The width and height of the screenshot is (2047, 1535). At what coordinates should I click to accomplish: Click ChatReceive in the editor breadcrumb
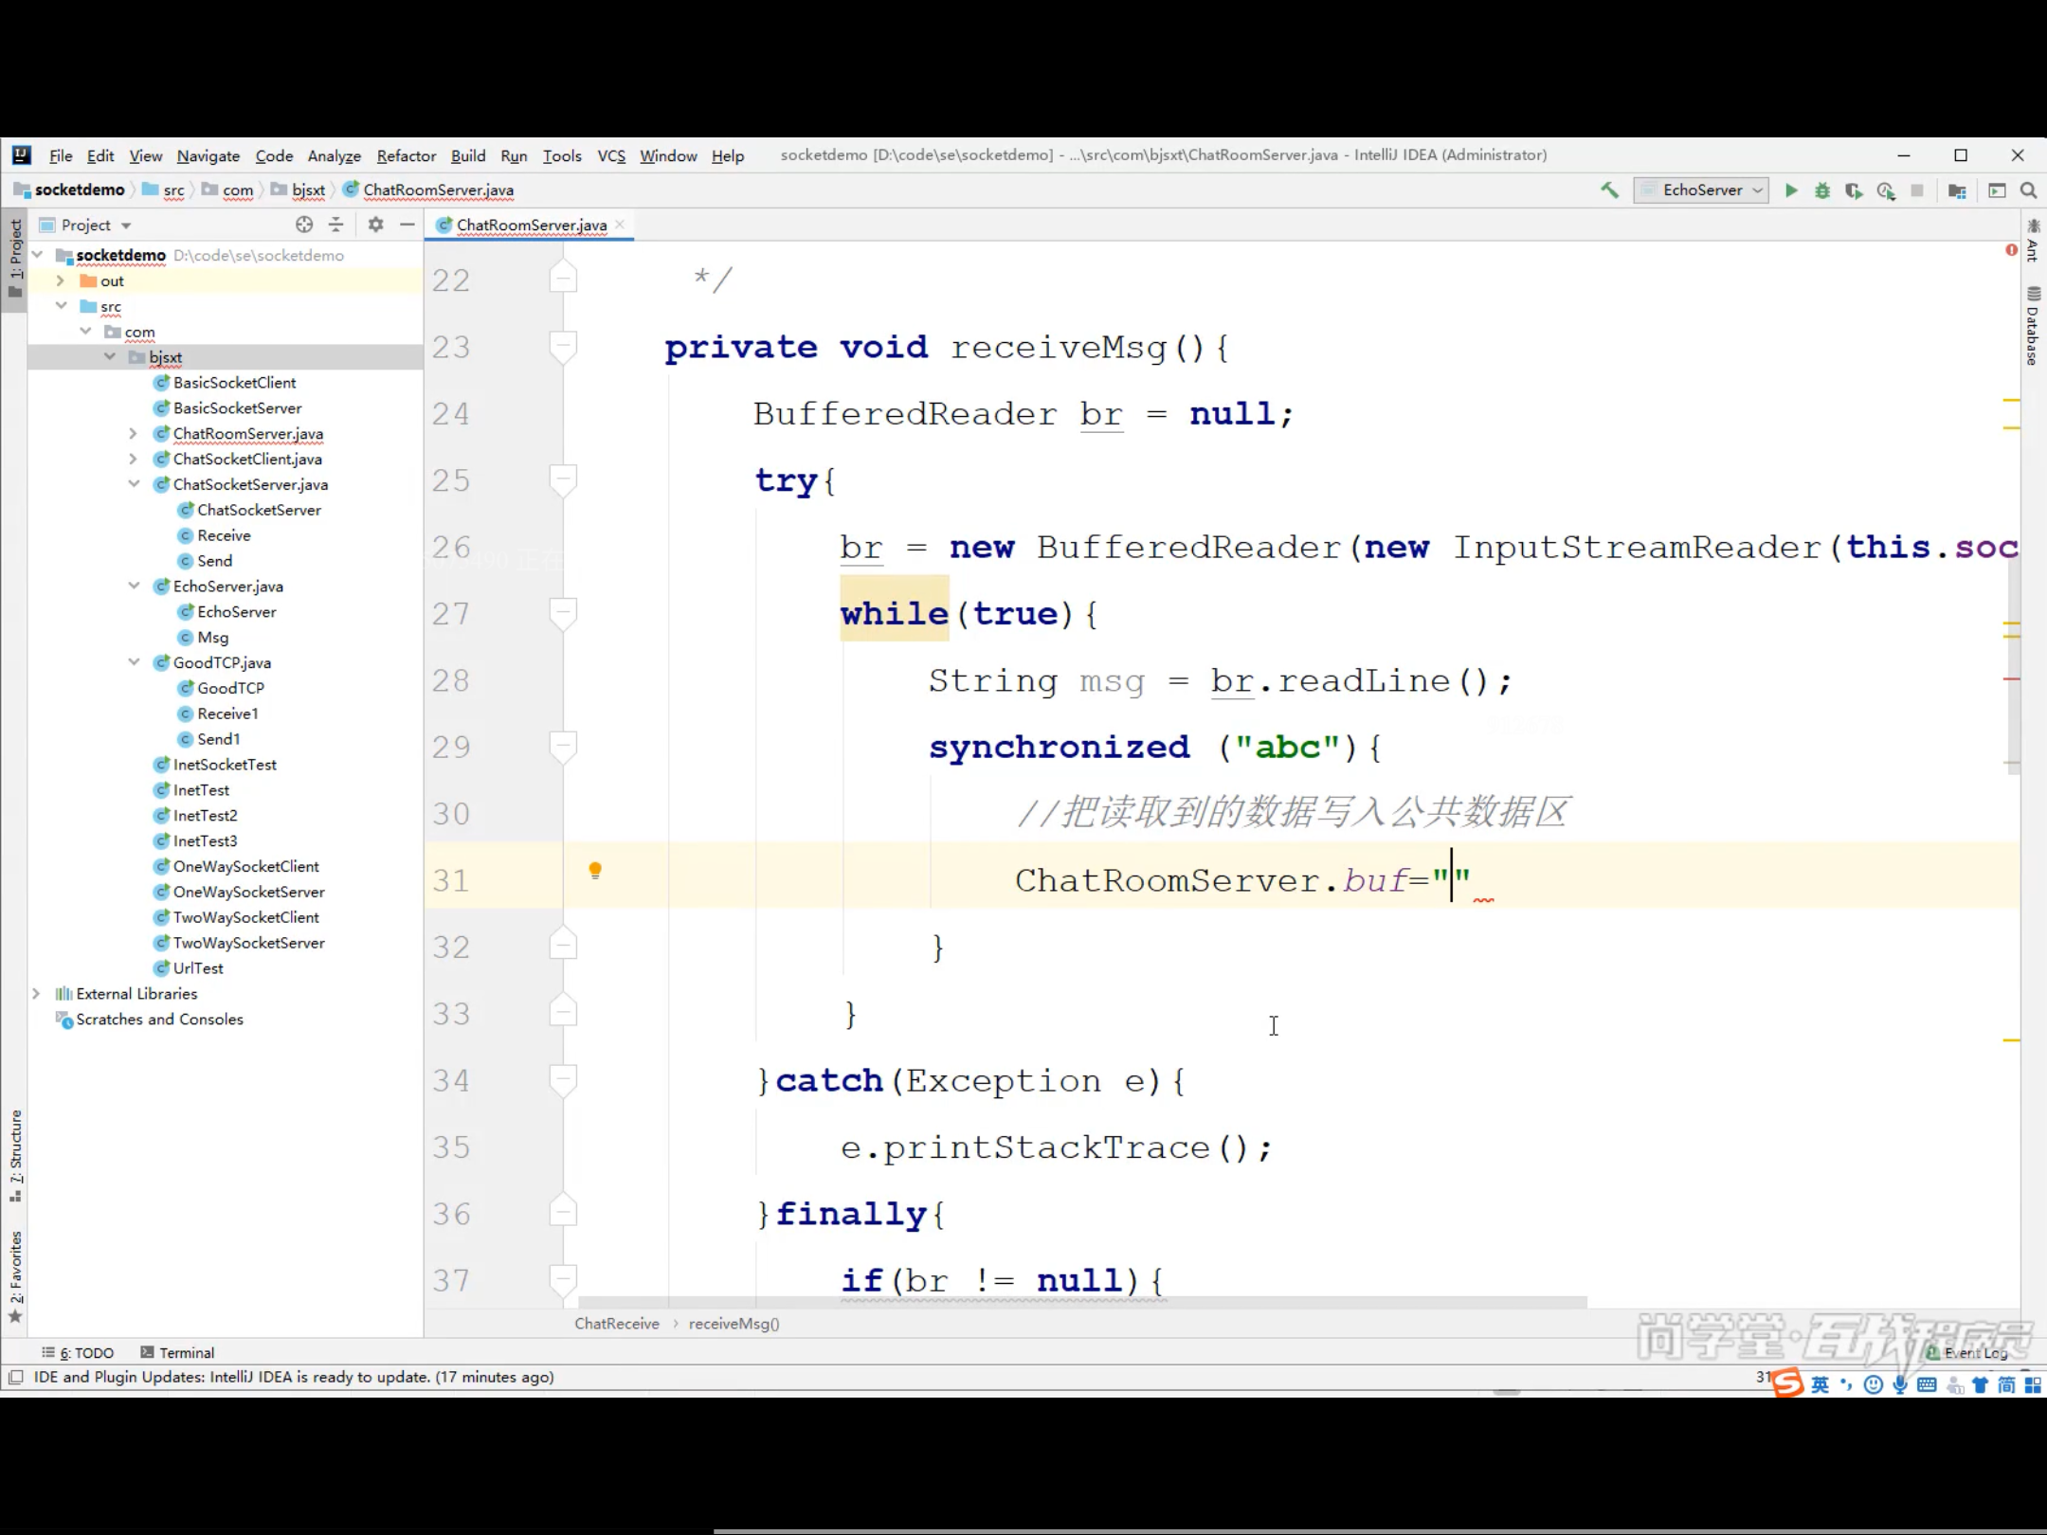coord(616,1324)
